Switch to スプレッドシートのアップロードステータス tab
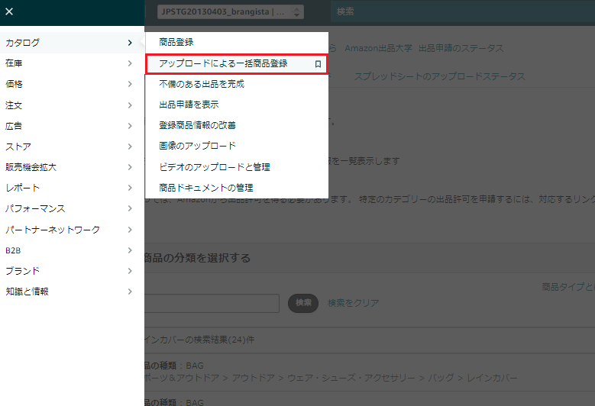 pyautogui.click(x=439, y=76)
